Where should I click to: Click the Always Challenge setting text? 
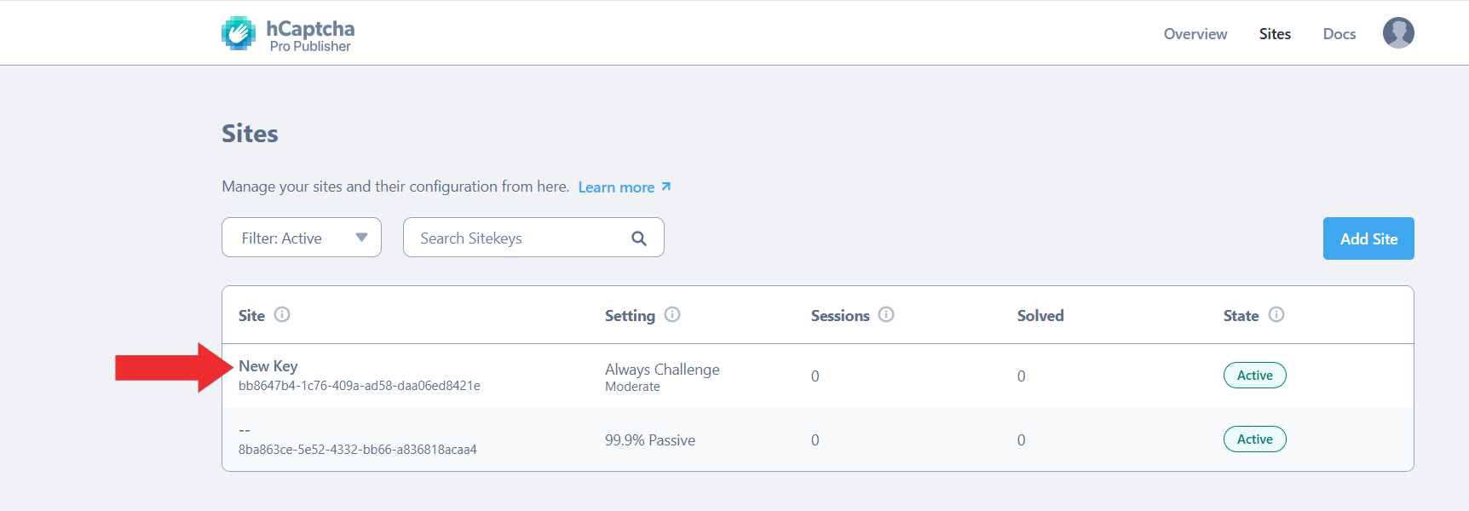click(x=662, y=370)
